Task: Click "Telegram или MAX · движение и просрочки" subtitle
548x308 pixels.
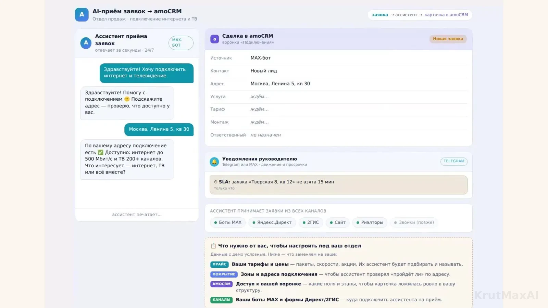Action: tap(264, 165)
